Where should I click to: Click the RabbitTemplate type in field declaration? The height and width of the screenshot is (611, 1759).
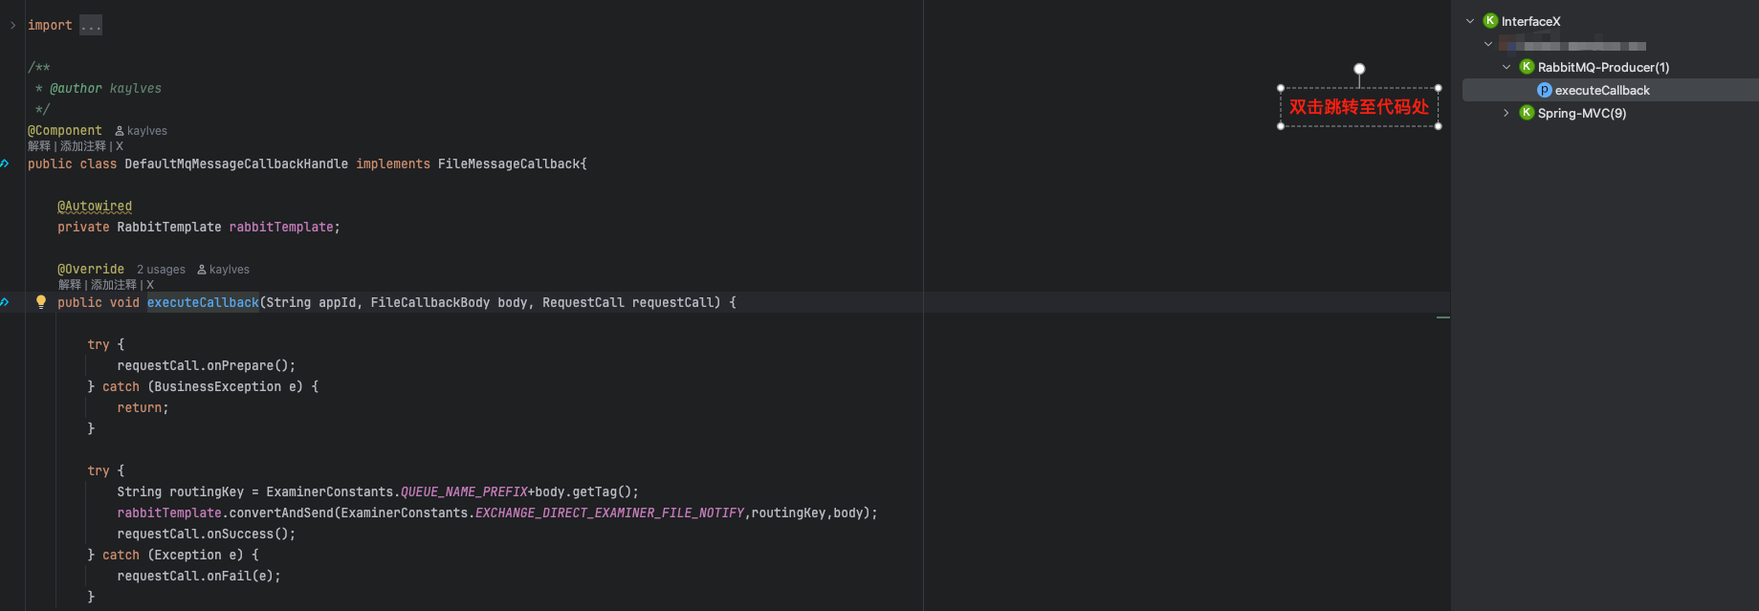(169, 228)
